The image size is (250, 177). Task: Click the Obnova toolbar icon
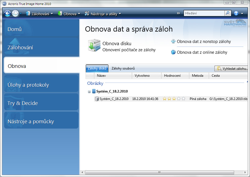click(59, 13)
